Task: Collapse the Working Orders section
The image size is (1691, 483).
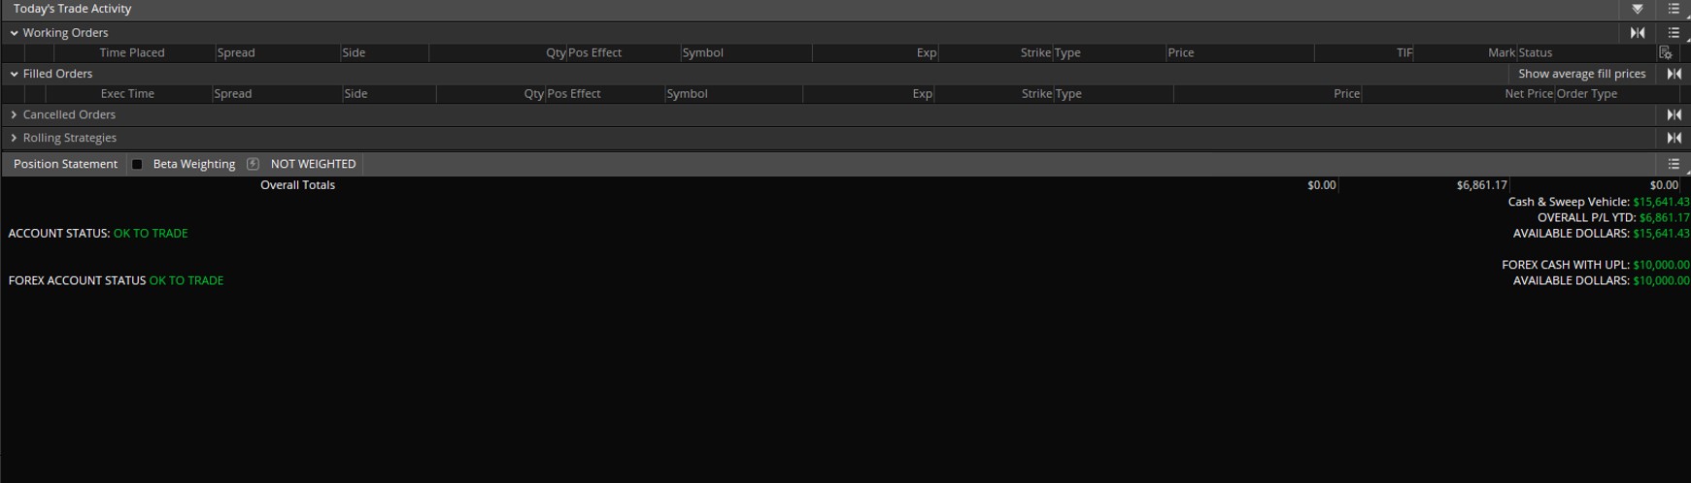Action: (x=14, y=33)
